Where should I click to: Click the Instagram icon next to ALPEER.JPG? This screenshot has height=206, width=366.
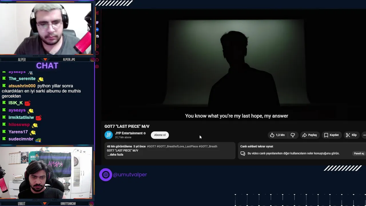[93, 60]
